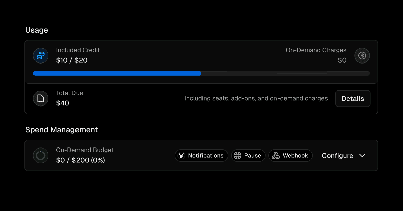The image size is (403, 211).
Task: Select the Usage section heading
Action: pyautogui.click(x=37, y=30)
